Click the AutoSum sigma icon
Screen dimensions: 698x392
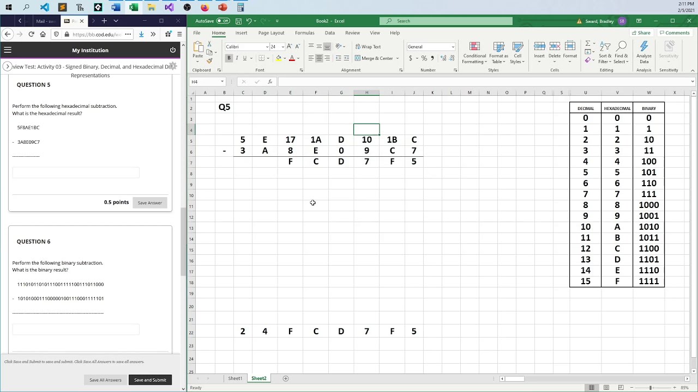(588, 44)
